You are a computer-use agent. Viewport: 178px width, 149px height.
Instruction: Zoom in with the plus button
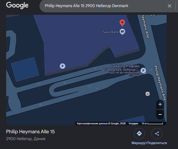pos(160,104)
